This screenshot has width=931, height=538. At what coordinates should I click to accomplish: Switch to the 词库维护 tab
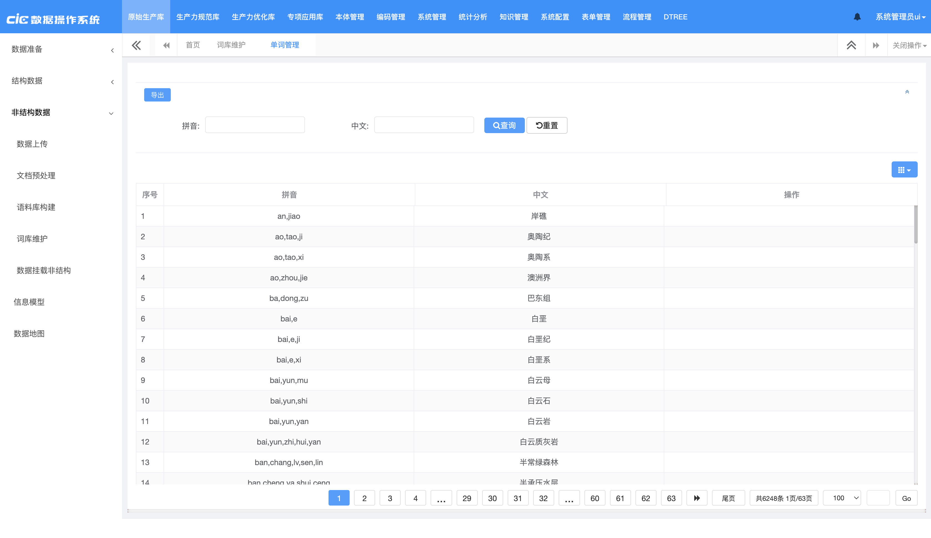pos(231,45)
